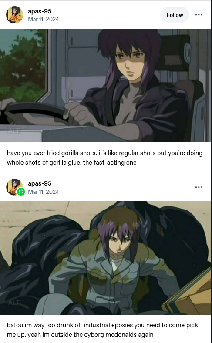Click the steering wheel in the first image
Image resolution: width=212 pixels, height=343 pixels.
35,113
